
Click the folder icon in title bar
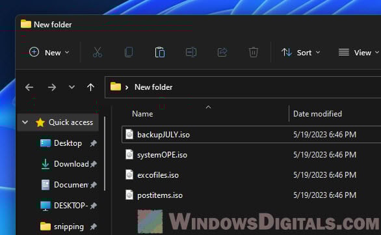(26, 24)
